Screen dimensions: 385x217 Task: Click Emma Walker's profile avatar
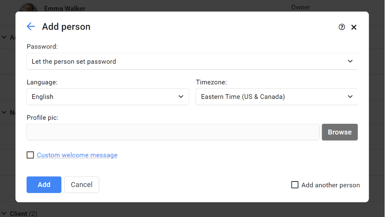click(x=28, y=7)
